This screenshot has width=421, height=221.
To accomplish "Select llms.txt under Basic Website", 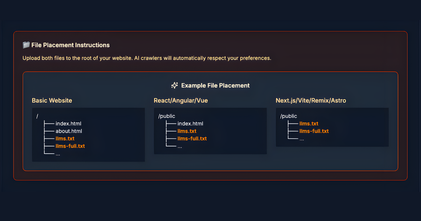I will click(x=65, y=139).
